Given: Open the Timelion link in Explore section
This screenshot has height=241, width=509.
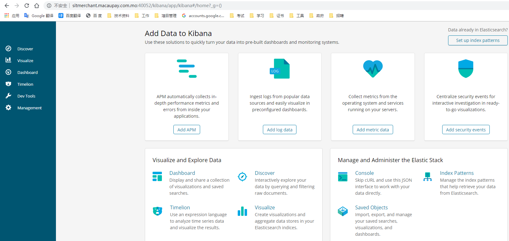Looking at the screenshot, I should pyautogui.click(x=180, y=207).
